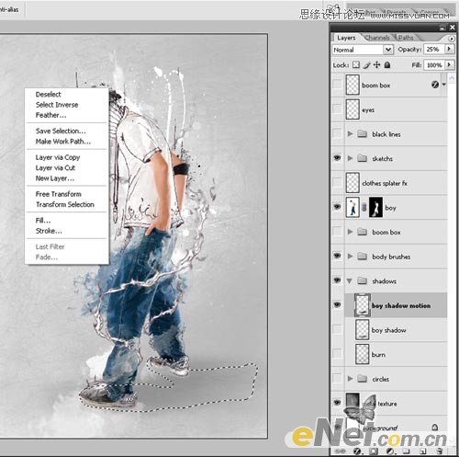Show the boom box top layer
Image resolution: width=459 pixels, height=457 pixels.
coord(337,85)
